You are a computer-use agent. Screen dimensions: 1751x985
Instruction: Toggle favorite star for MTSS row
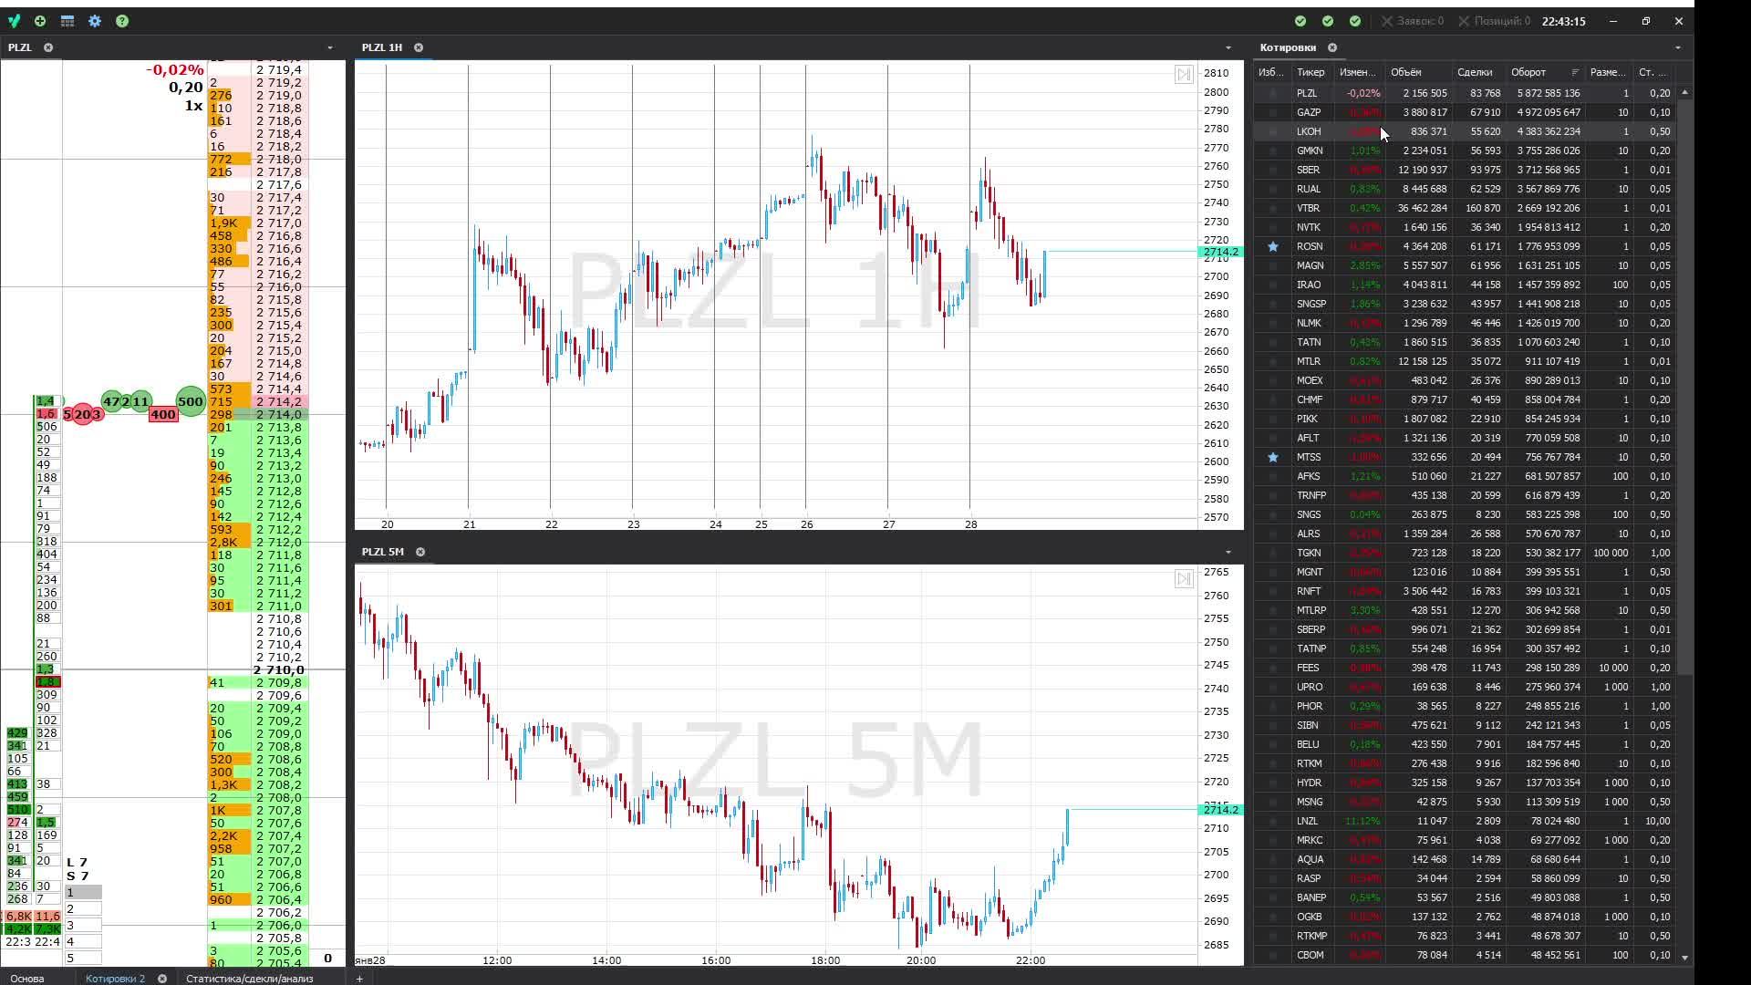tap(1273, 457)
